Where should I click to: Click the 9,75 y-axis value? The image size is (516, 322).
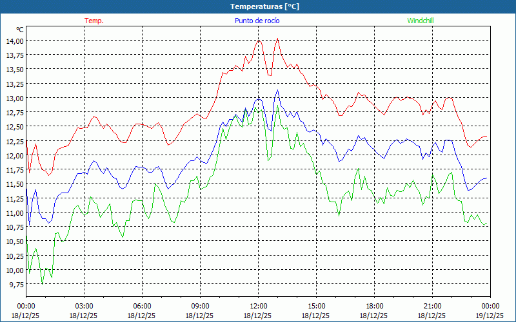(16, 284)
